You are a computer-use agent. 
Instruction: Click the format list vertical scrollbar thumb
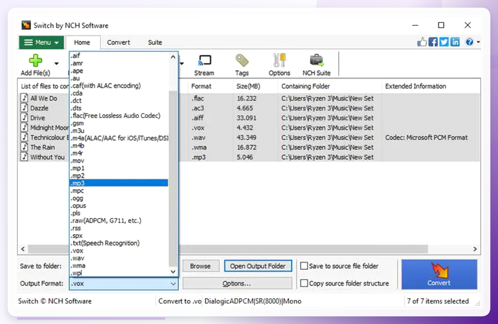(x=173, y=178)
